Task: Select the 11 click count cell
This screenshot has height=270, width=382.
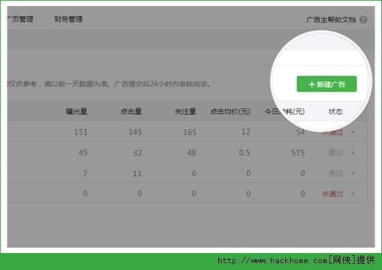Action: 137,173
